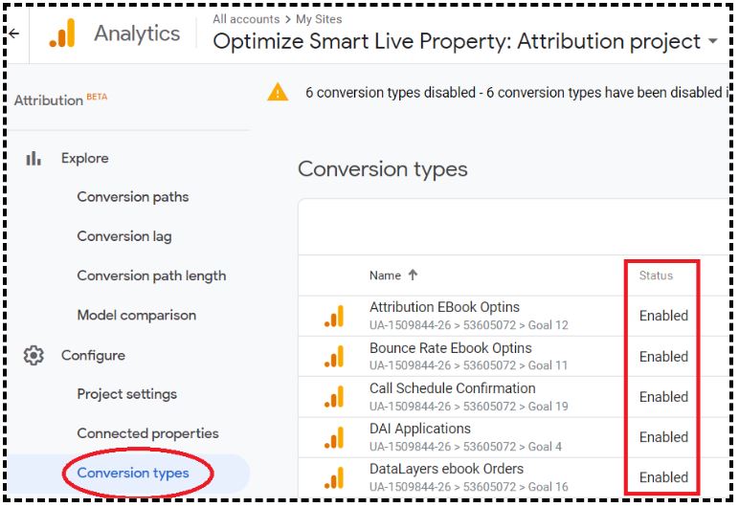Select Attribution EBook Optins conversion name
The width and height of the screenshot is (739, 507).
(444, 307)
